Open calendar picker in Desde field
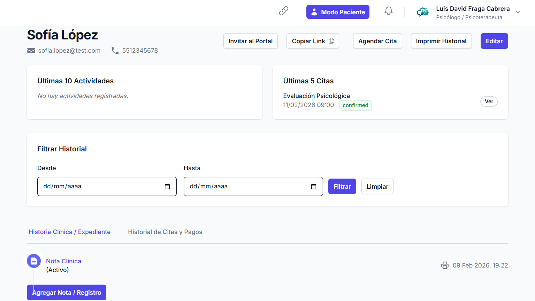Screen dimensions: 535x301 [167, 187]
